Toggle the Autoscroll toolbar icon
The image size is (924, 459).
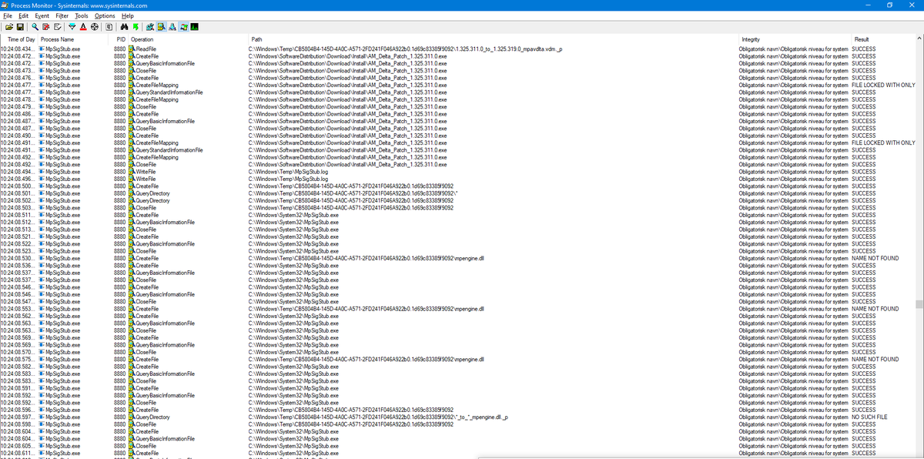click(46, 27)
